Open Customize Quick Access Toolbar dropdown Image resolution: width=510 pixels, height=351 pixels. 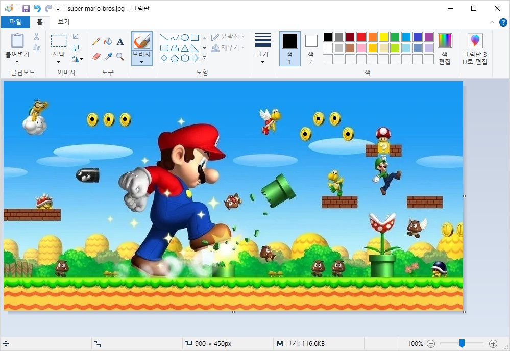click(x=58, y=9)
